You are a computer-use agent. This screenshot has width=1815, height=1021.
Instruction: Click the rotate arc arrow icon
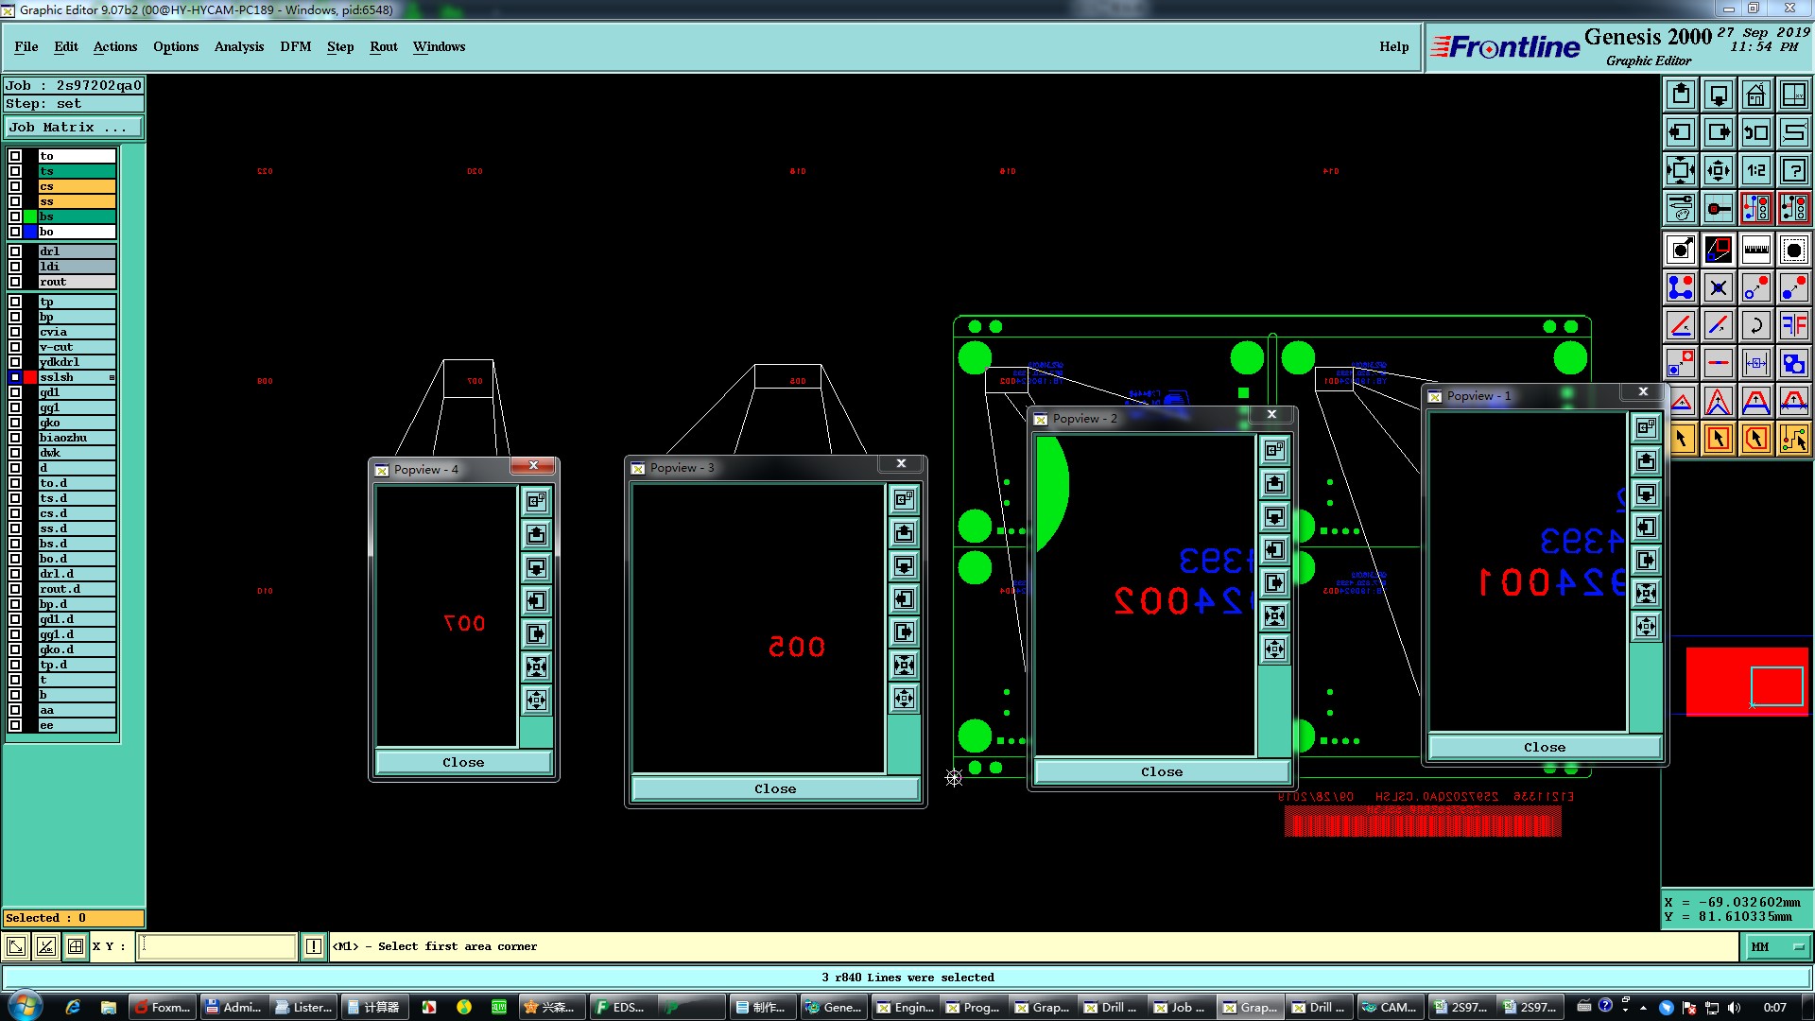click(1756, 325)
